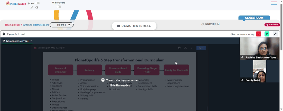The image size is (283, 111).
Task: Open PDF more options menu
Action: (x=192, y=48)
